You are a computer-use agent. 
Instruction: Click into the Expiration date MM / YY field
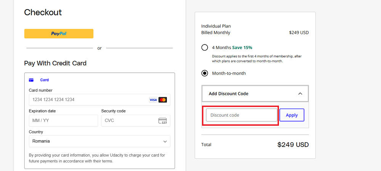click(x=63, y=121)
